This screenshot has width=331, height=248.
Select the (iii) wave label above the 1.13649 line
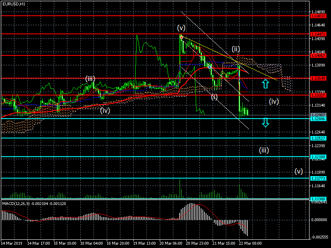pyautogui.click(x=90, y=79)
